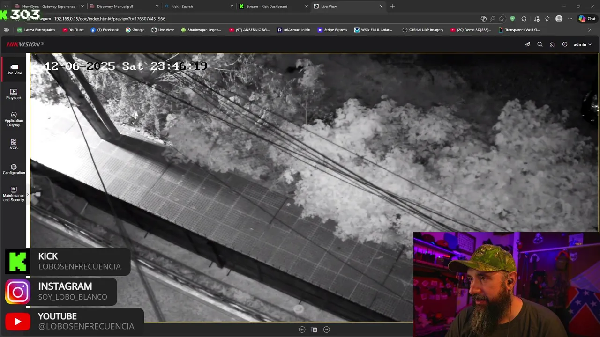Open Maintenance and Security section
Image resolution: width=600 pixels, height=337 pixels.
(x=14, y=194)
